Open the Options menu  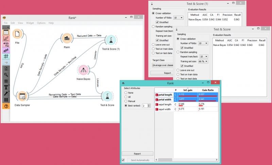click(x=41, y=23)
